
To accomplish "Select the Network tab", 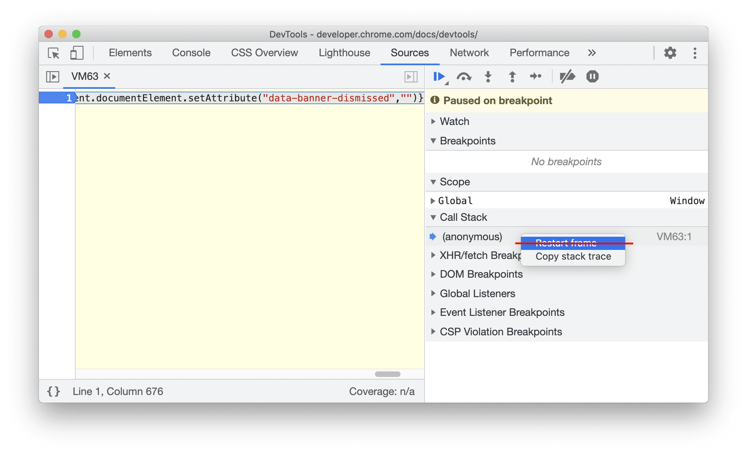I will [468, 52].
